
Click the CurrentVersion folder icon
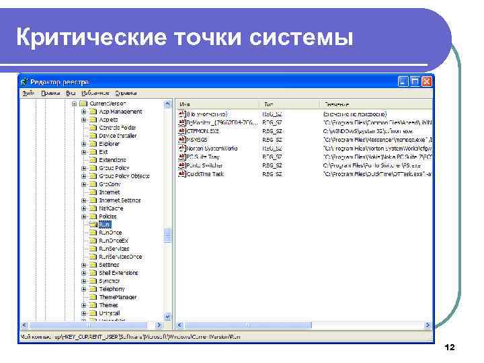(x=83, y=104)
